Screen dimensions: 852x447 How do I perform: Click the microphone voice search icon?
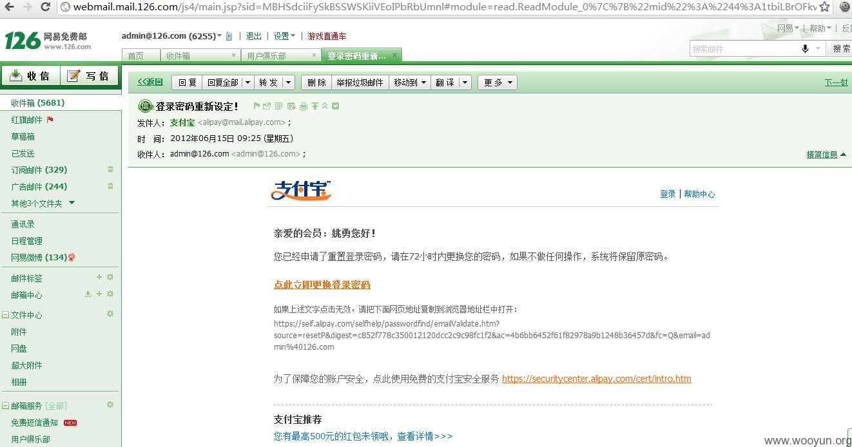[x=805, y=49]
